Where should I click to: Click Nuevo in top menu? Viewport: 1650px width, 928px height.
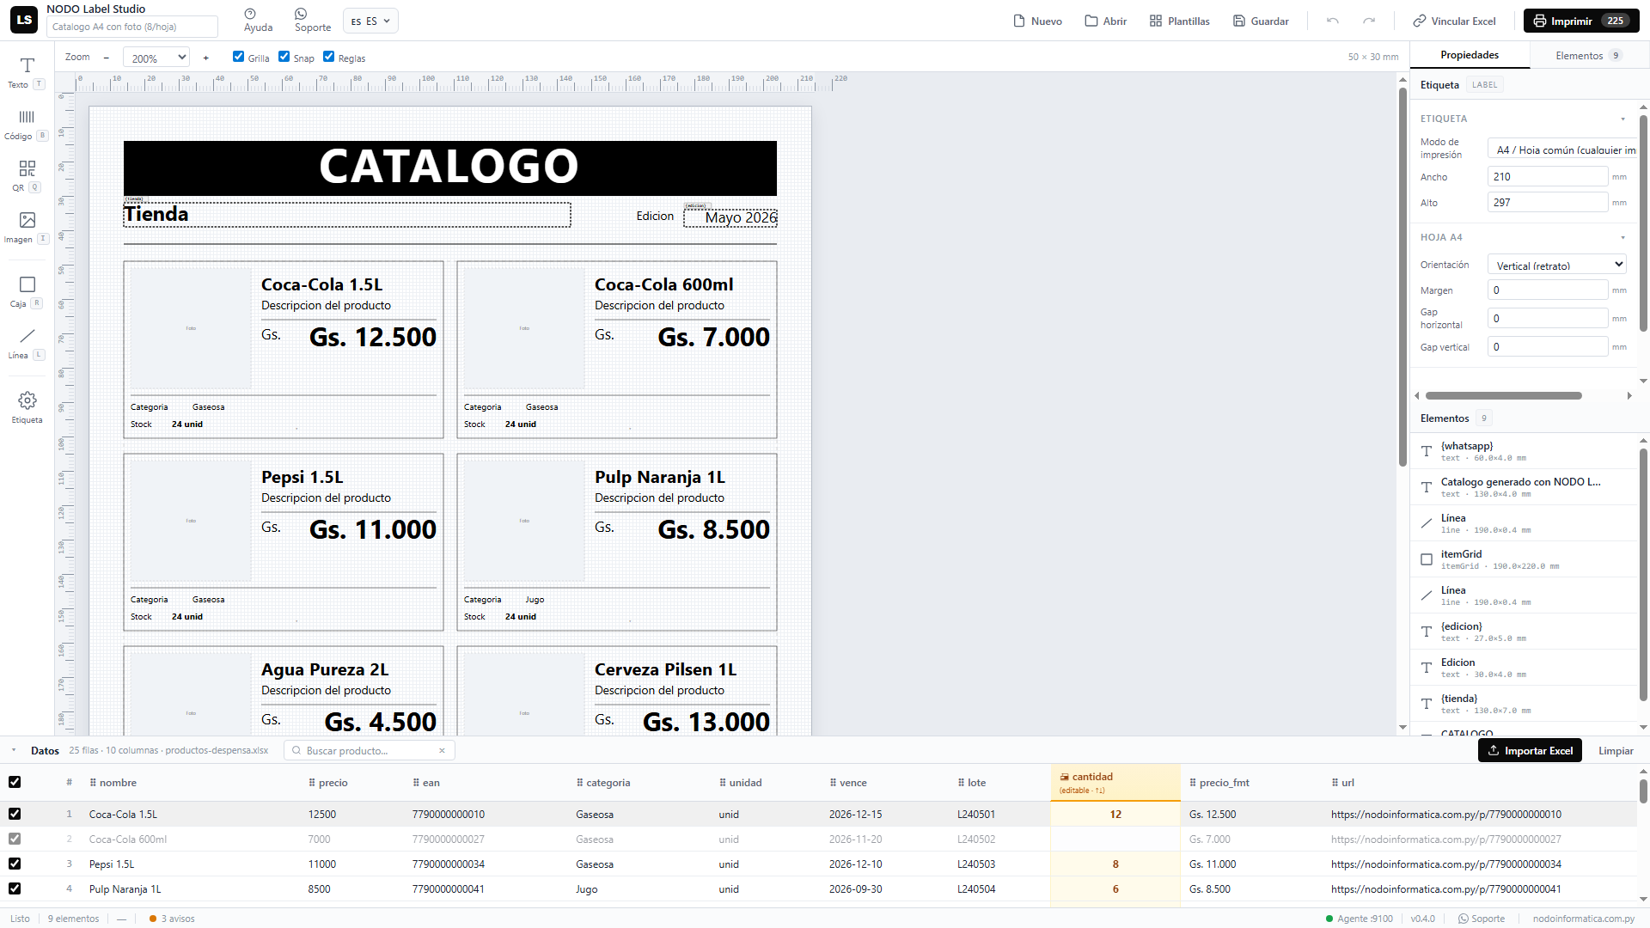click(1038, 21)
